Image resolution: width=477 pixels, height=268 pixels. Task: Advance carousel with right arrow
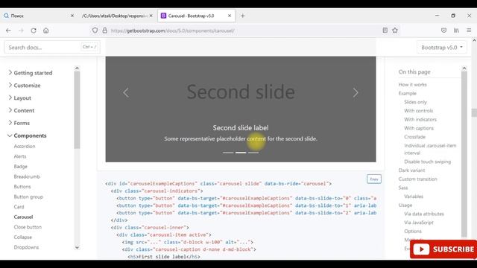[356, 92]
